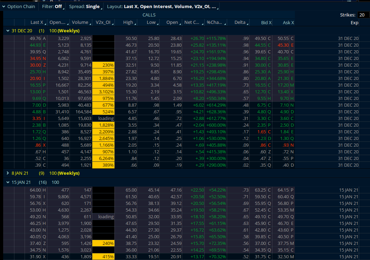Sort by the Volume column header
370x260 pixels.
[80, 22]
